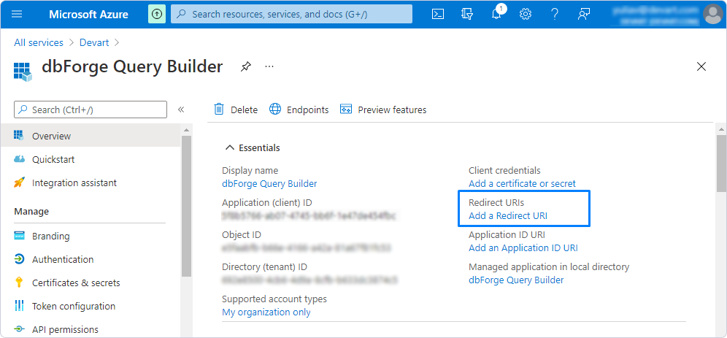Click the Overview grid icon
Screen dimensions: 727x338
[x=19, y=135]
